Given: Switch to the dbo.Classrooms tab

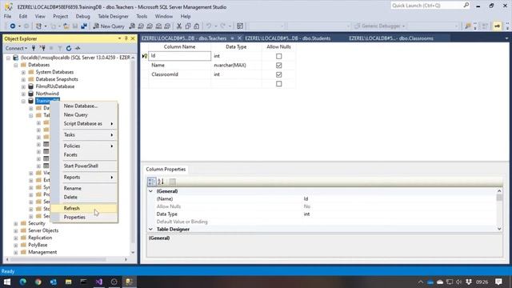Looking at the screenshot, I should (x=391, y=38).
